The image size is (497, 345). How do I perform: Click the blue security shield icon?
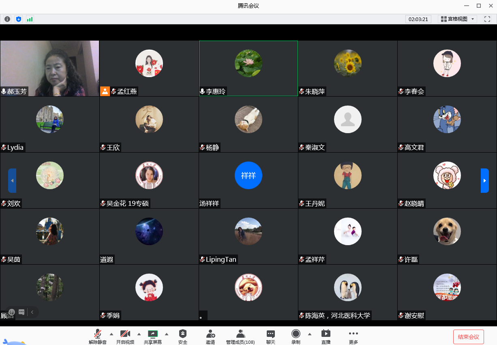(19, 19)
